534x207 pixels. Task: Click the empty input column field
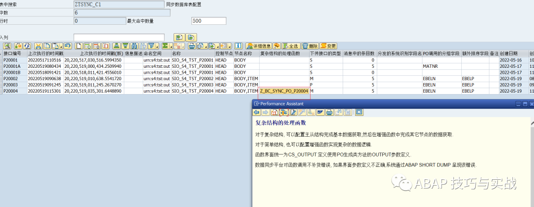point(119,37)
